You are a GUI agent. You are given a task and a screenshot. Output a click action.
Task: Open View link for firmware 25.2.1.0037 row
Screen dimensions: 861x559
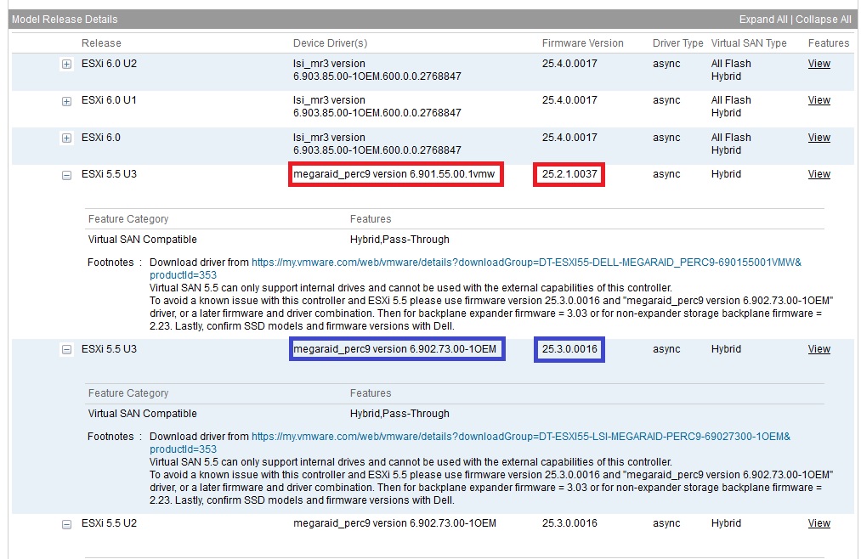(819, 174)
